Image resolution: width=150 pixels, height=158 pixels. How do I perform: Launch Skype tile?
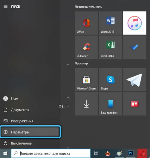[x=110, y=80]
